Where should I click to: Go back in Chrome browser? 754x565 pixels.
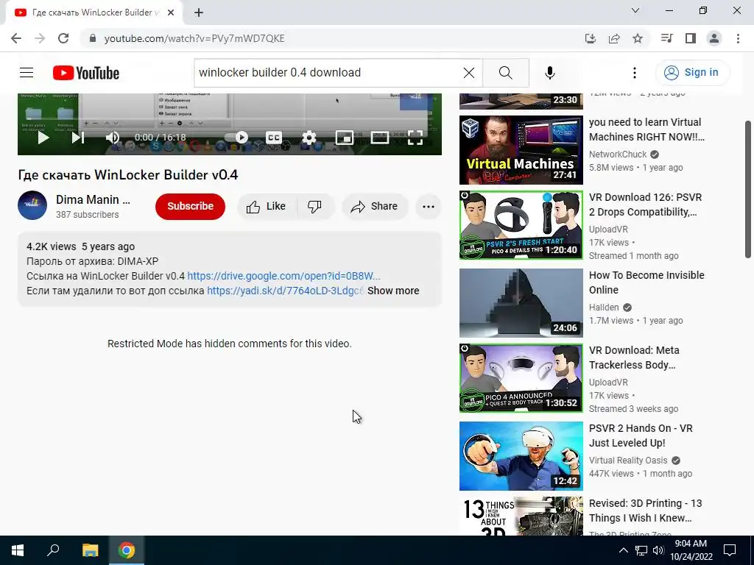(x=16, y=38)
